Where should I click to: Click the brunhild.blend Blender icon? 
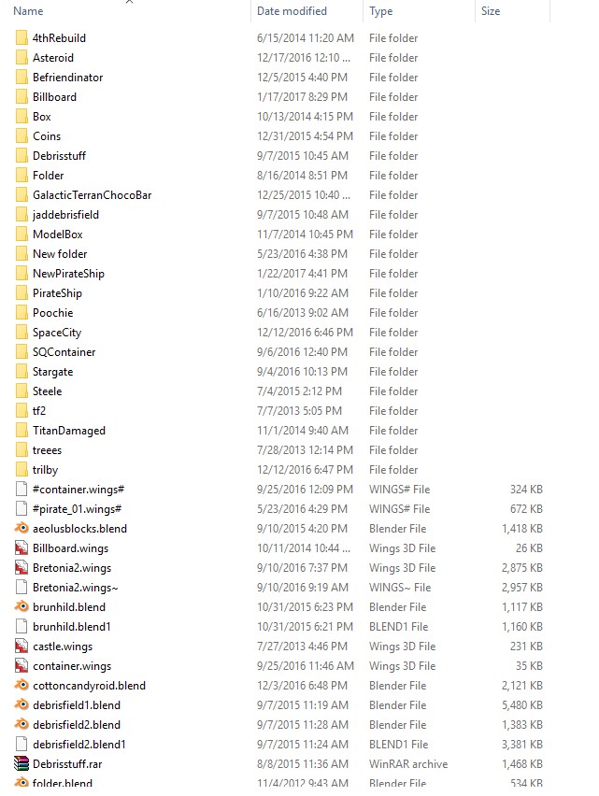[21, 607]
